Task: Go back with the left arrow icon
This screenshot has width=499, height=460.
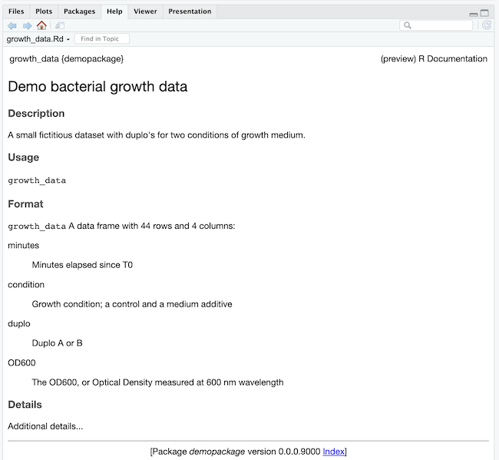Action: 12,25
